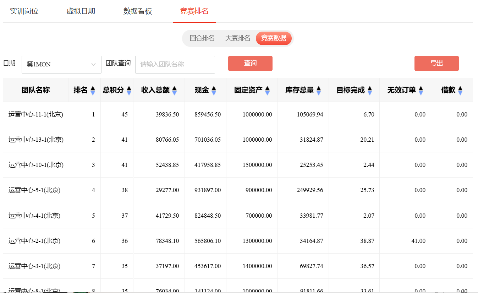Open the 日期 dropdown showing 第1MON
This screenshot has width=478, height=293.
tap(61, 65)
